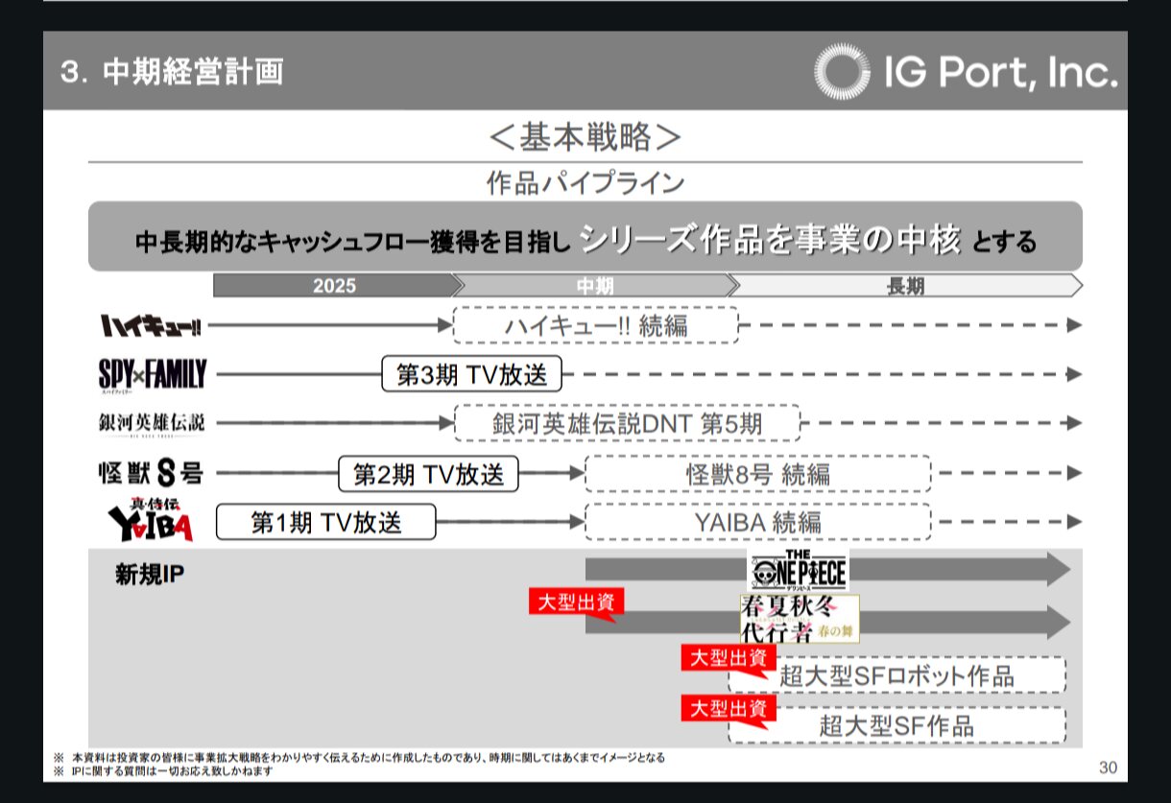Select the IG Port, Inc. company name
The height and width of the screenshot is (803, 1171).
(x=1001, y=72)
